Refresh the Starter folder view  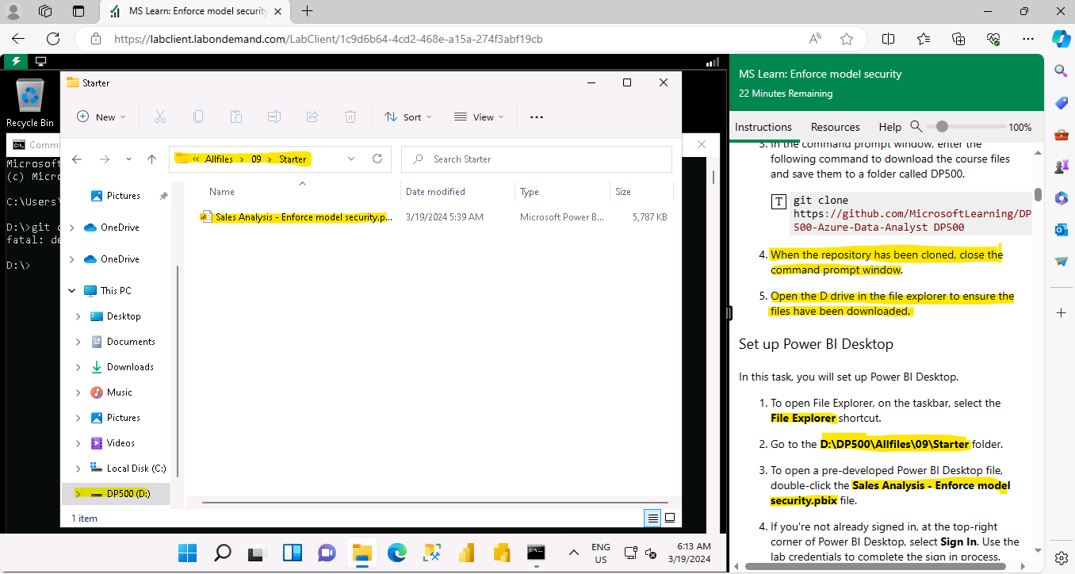pyautogui.click(x=377, y=159)
